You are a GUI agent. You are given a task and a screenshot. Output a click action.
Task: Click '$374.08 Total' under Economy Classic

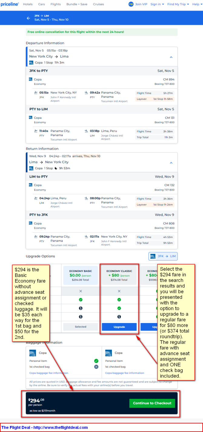tap(119, 280)
